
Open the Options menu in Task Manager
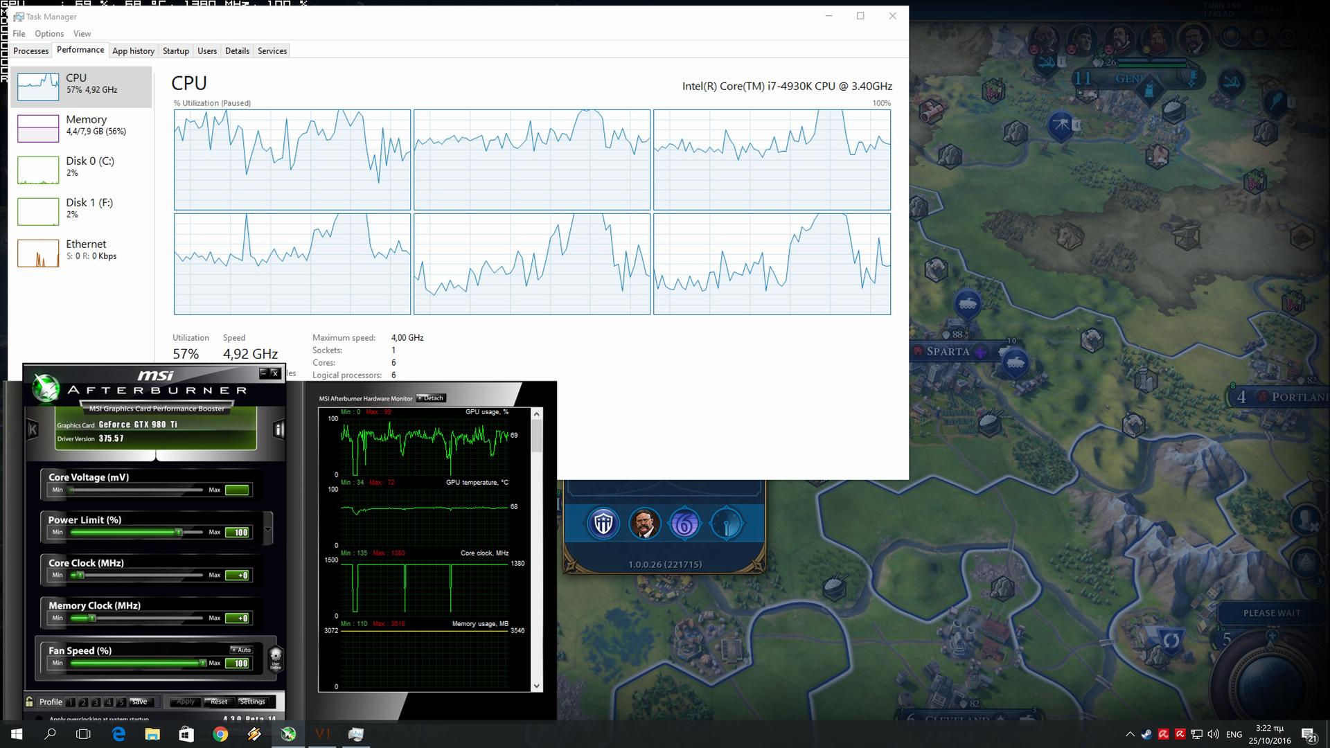coord(49,33)
